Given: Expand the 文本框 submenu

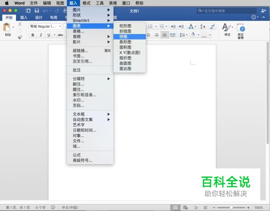Looking at the screenshot, I should coord(90,114).
